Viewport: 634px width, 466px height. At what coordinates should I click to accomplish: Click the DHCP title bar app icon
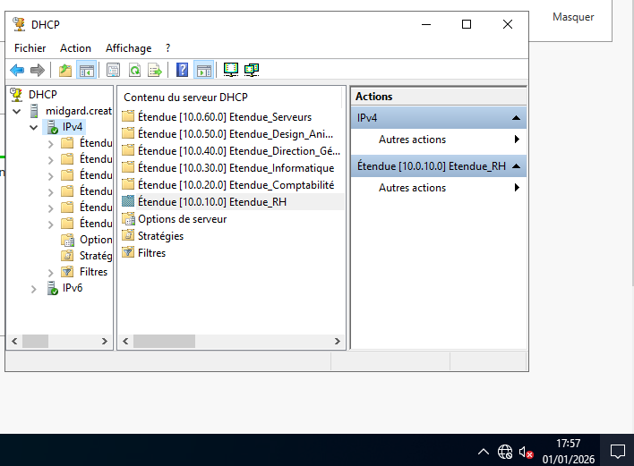tap(19, 24)
